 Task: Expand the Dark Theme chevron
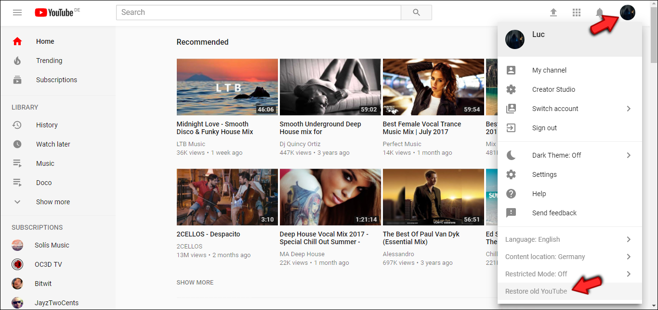[x=629, y=155]
